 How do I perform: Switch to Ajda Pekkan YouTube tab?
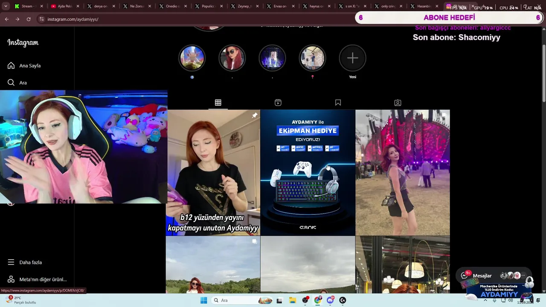pyautogui.click(x=65, y=6)
